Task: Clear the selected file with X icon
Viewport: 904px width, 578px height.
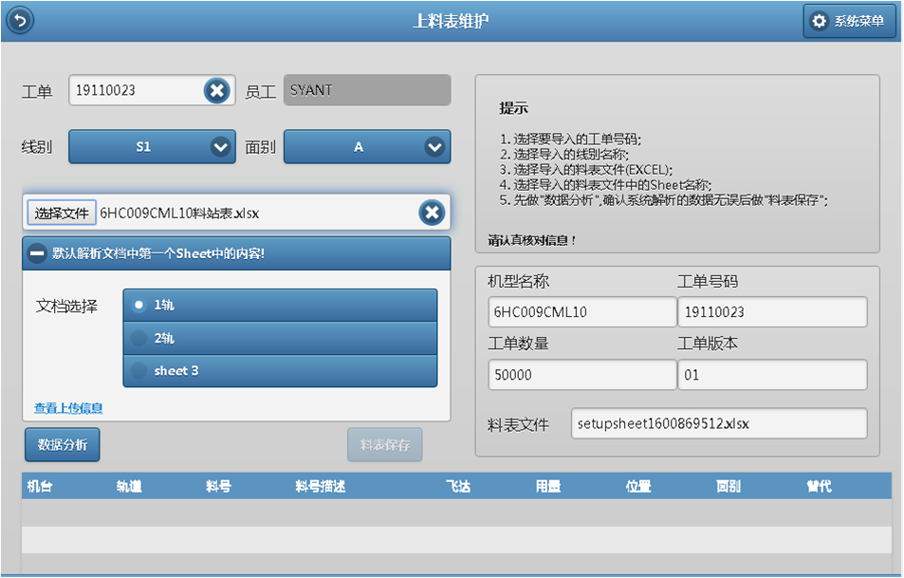Action: pyautogui.click(x=432, y=213)
